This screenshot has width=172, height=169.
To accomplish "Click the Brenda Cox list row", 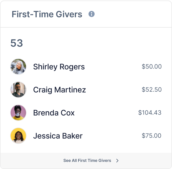I will (86, 113).
